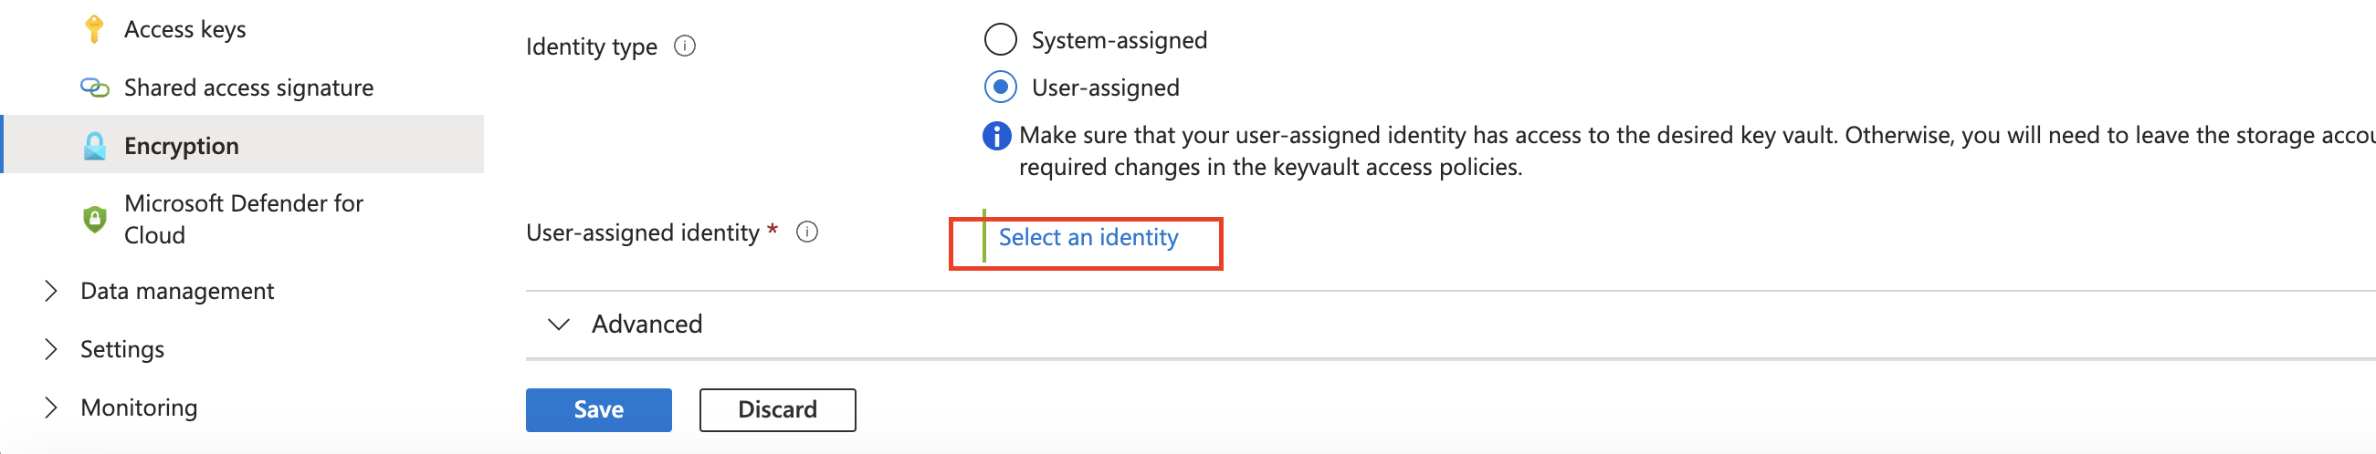The width and height of the screenshot is (2376, 454).
Task: Collapse the Advanced section chevron
Action: coord(559,325)
